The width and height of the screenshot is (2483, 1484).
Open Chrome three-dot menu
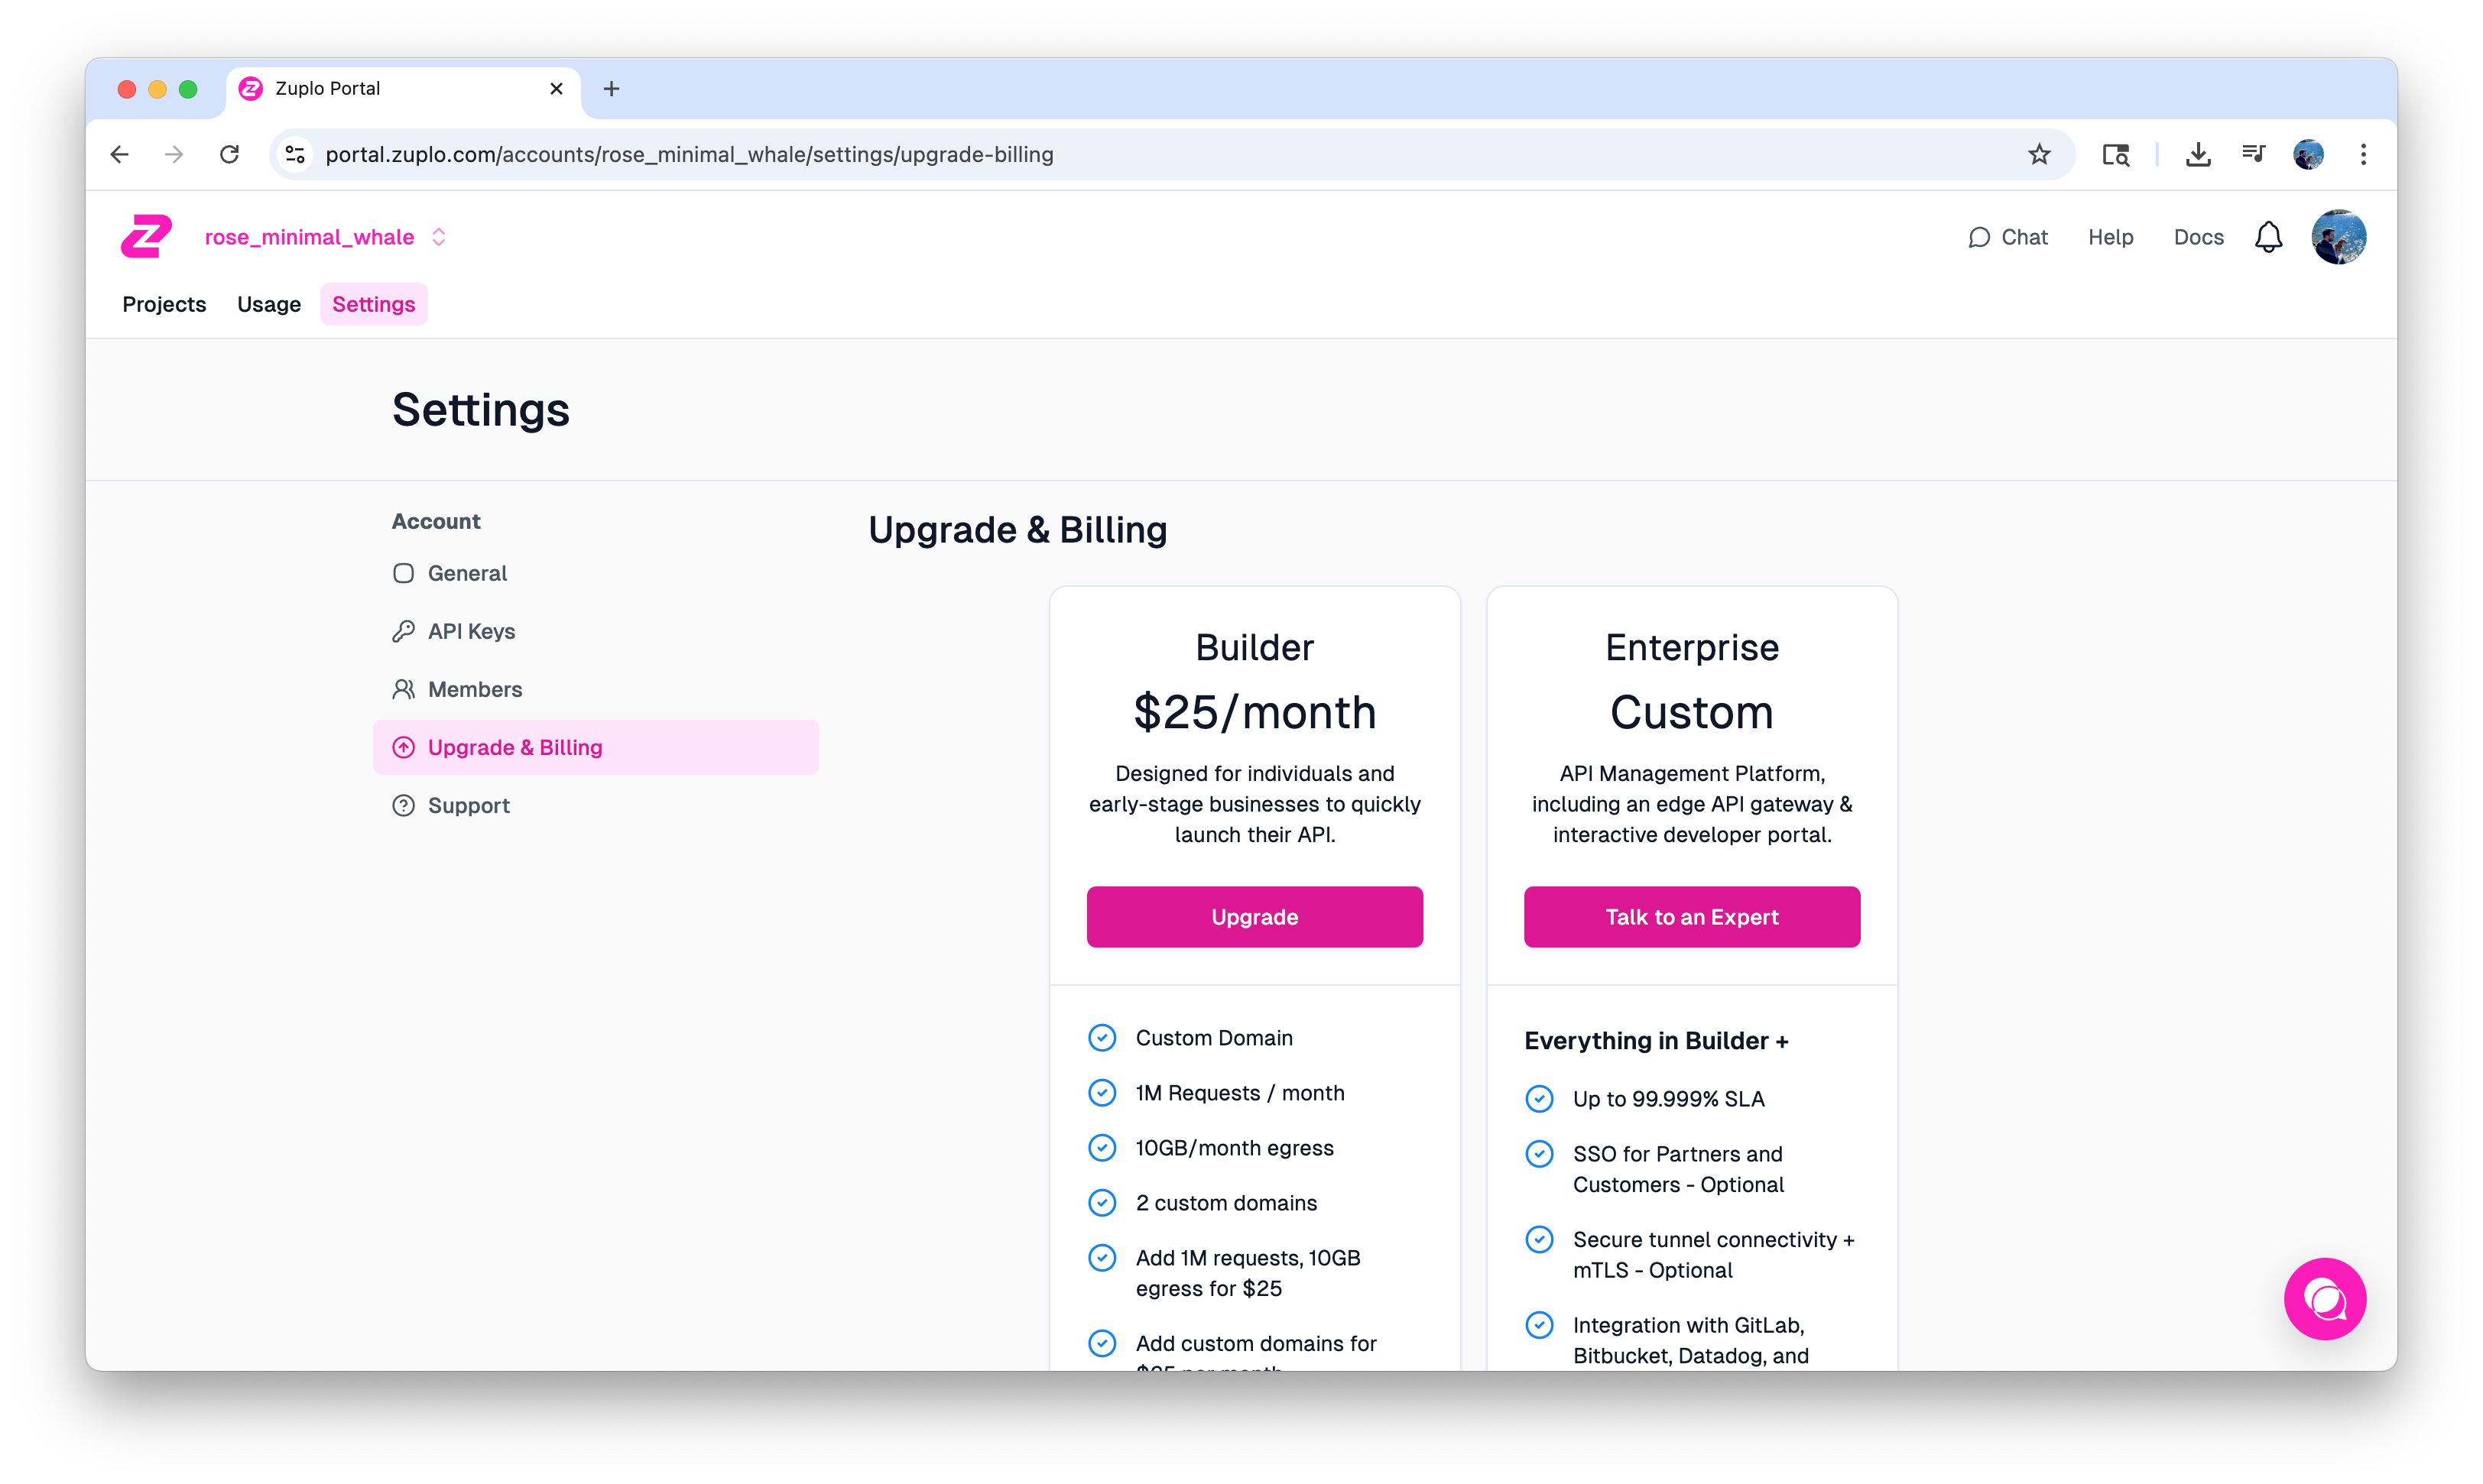pyautogui.click(x=2363, y=154)
